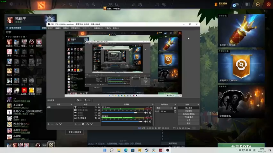The image size is (273, 153).
Task: Enable OBS Studio Mode
Action: (x=189, y=117)
